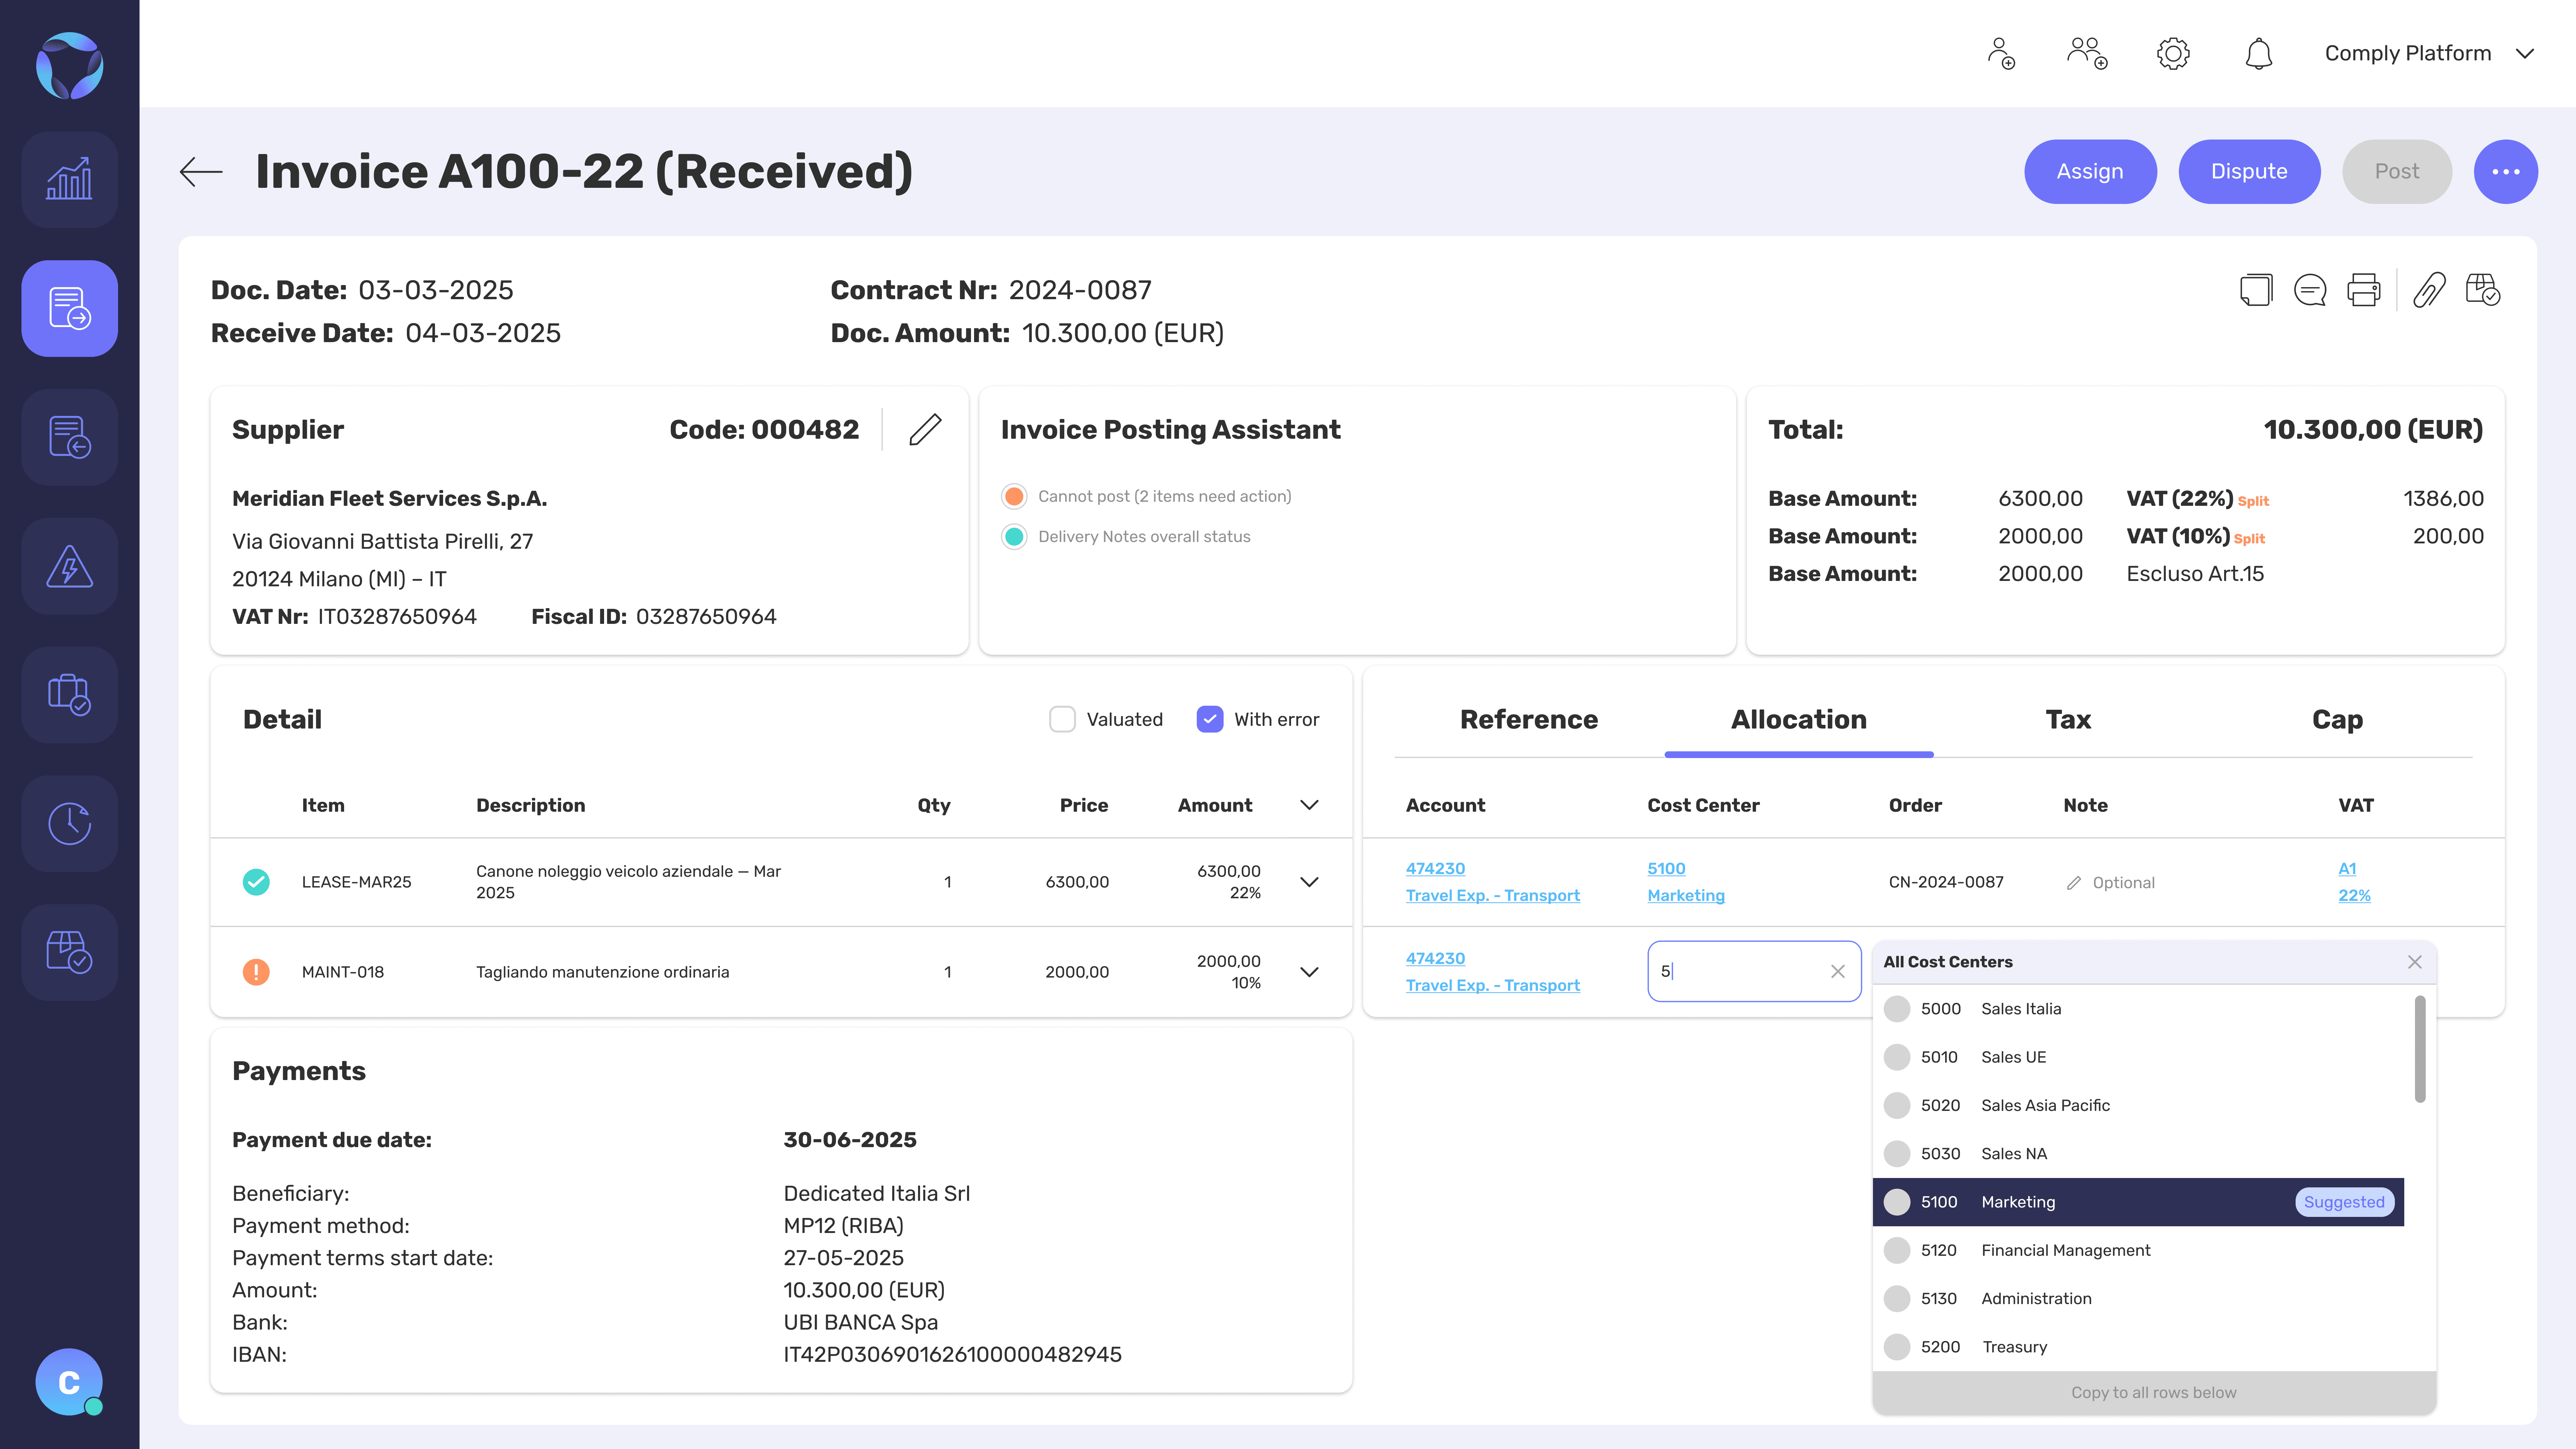Open the 5100 Marketing cost center link
This screenshot has height=1449, width=2576.
[1686, 882]
